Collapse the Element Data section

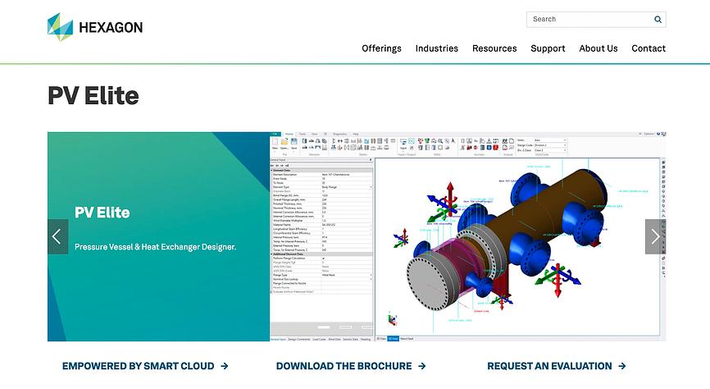[x=271, y=171]
